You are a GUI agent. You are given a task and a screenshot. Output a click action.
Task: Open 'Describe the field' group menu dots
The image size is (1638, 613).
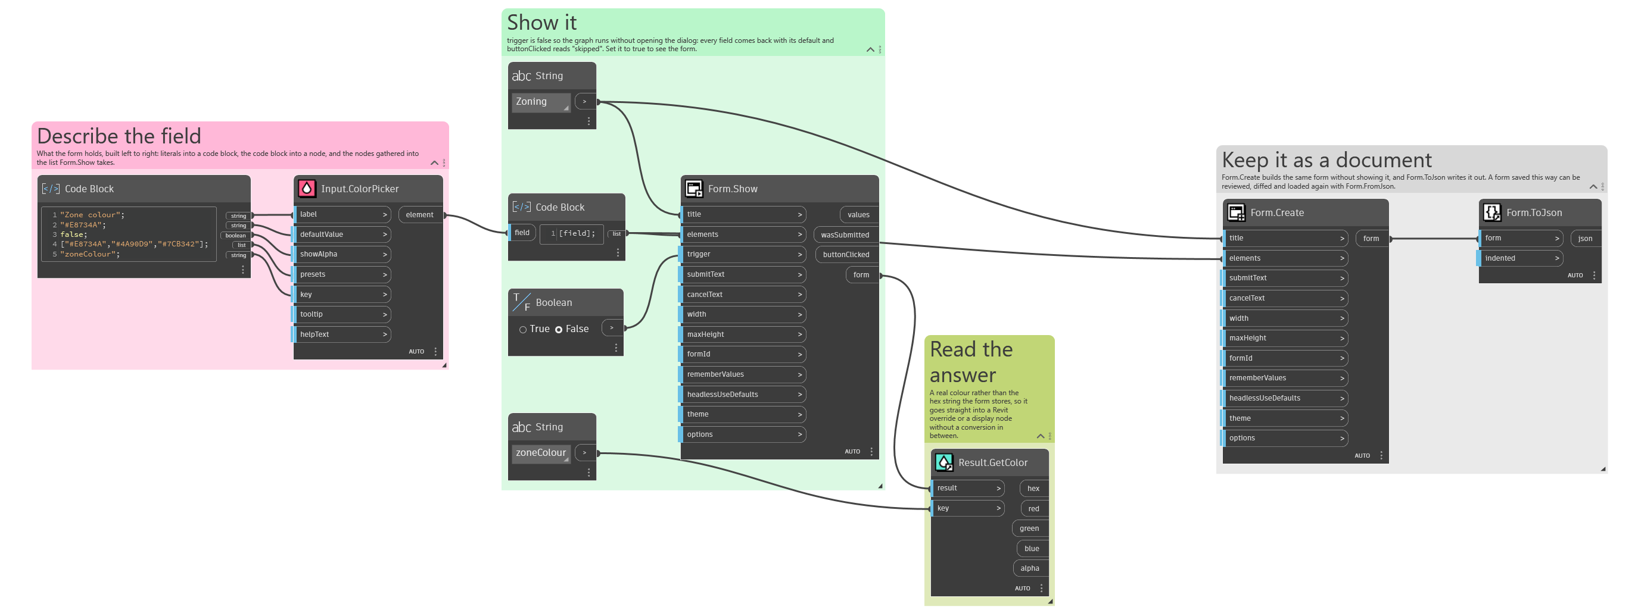tap(444, 163)
